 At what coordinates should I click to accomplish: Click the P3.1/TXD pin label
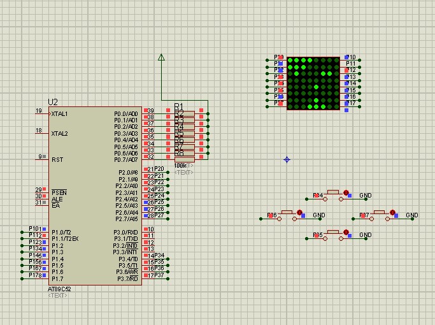[125, 239]
